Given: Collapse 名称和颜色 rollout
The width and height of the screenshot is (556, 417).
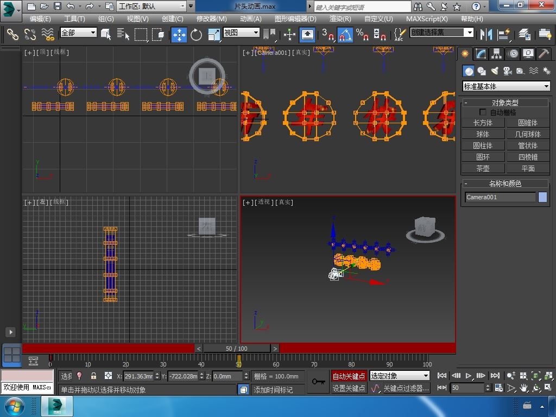Looking at the screenshot, I should point(506,184).
